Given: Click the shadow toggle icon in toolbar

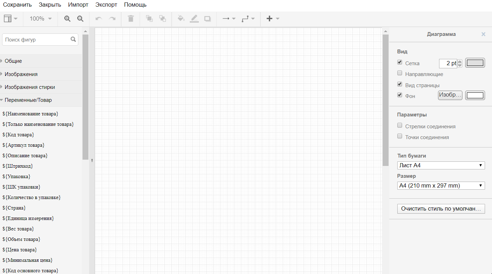Looking at the screenshot, I should [208, 19].
